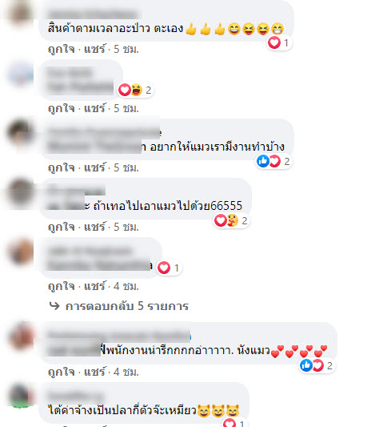Like (ถูกใจ) the นังแมว comment

coord(61,372)
